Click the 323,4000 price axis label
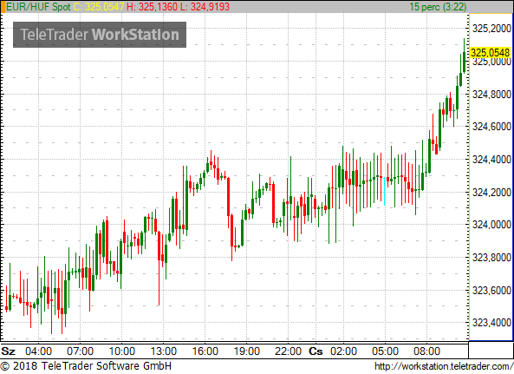This screenshot has height=374, width=514. point(491,323)
